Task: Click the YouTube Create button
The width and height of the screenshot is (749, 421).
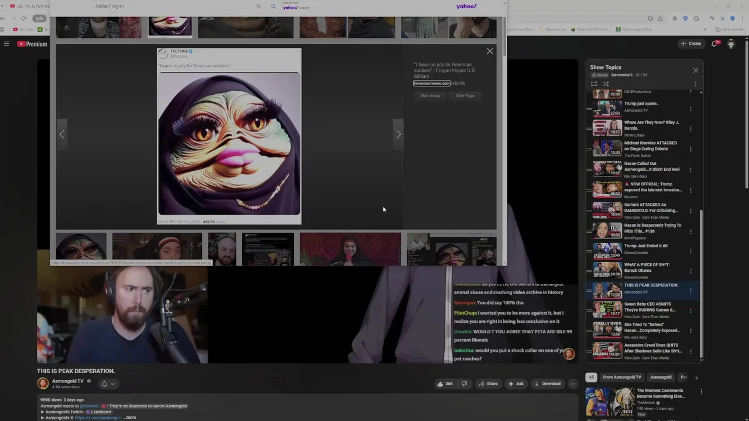Action: [x=691, y=44]
